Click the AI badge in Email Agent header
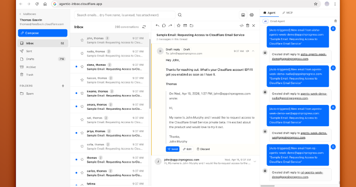Screen dimensions: 356x187 (266, 21)
